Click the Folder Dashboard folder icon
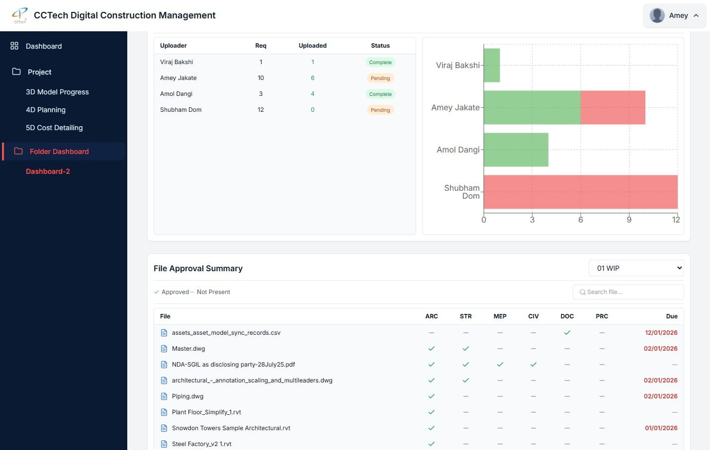 (18, 151)
